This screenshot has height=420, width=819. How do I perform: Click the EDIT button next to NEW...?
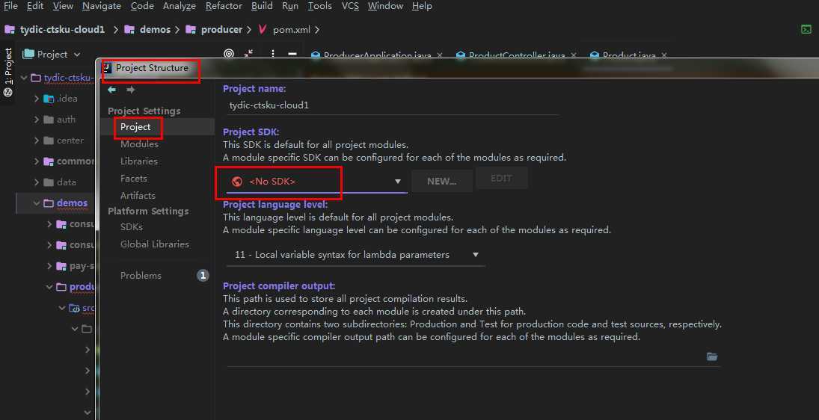coord(501,179)
